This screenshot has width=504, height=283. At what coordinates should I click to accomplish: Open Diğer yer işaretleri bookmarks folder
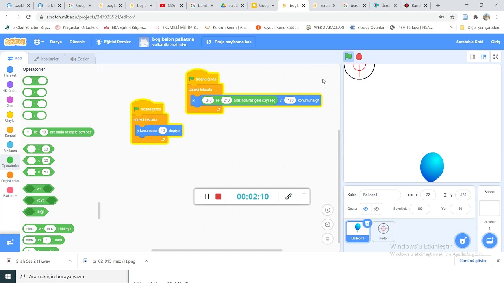(x=480, y=28)
